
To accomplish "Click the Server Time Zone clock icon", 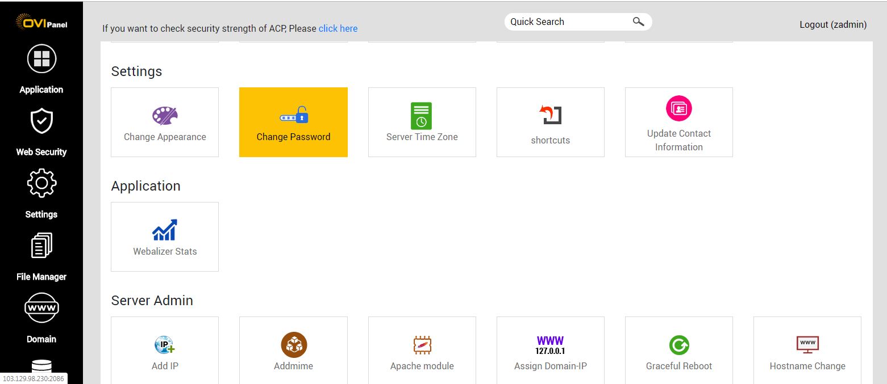I will pyautogui.click(x=422, y=116).
